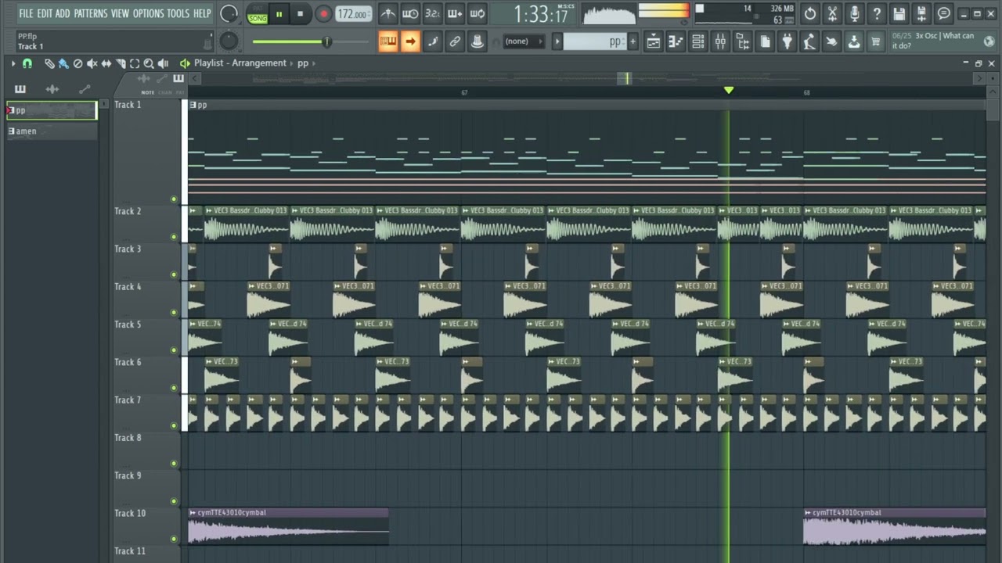Open the Channel rack view icon

pyautogui.click(x=697, y=41)
